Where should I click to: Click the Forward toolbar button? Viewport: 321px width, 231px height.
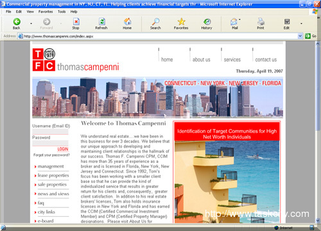coord(46,24)
